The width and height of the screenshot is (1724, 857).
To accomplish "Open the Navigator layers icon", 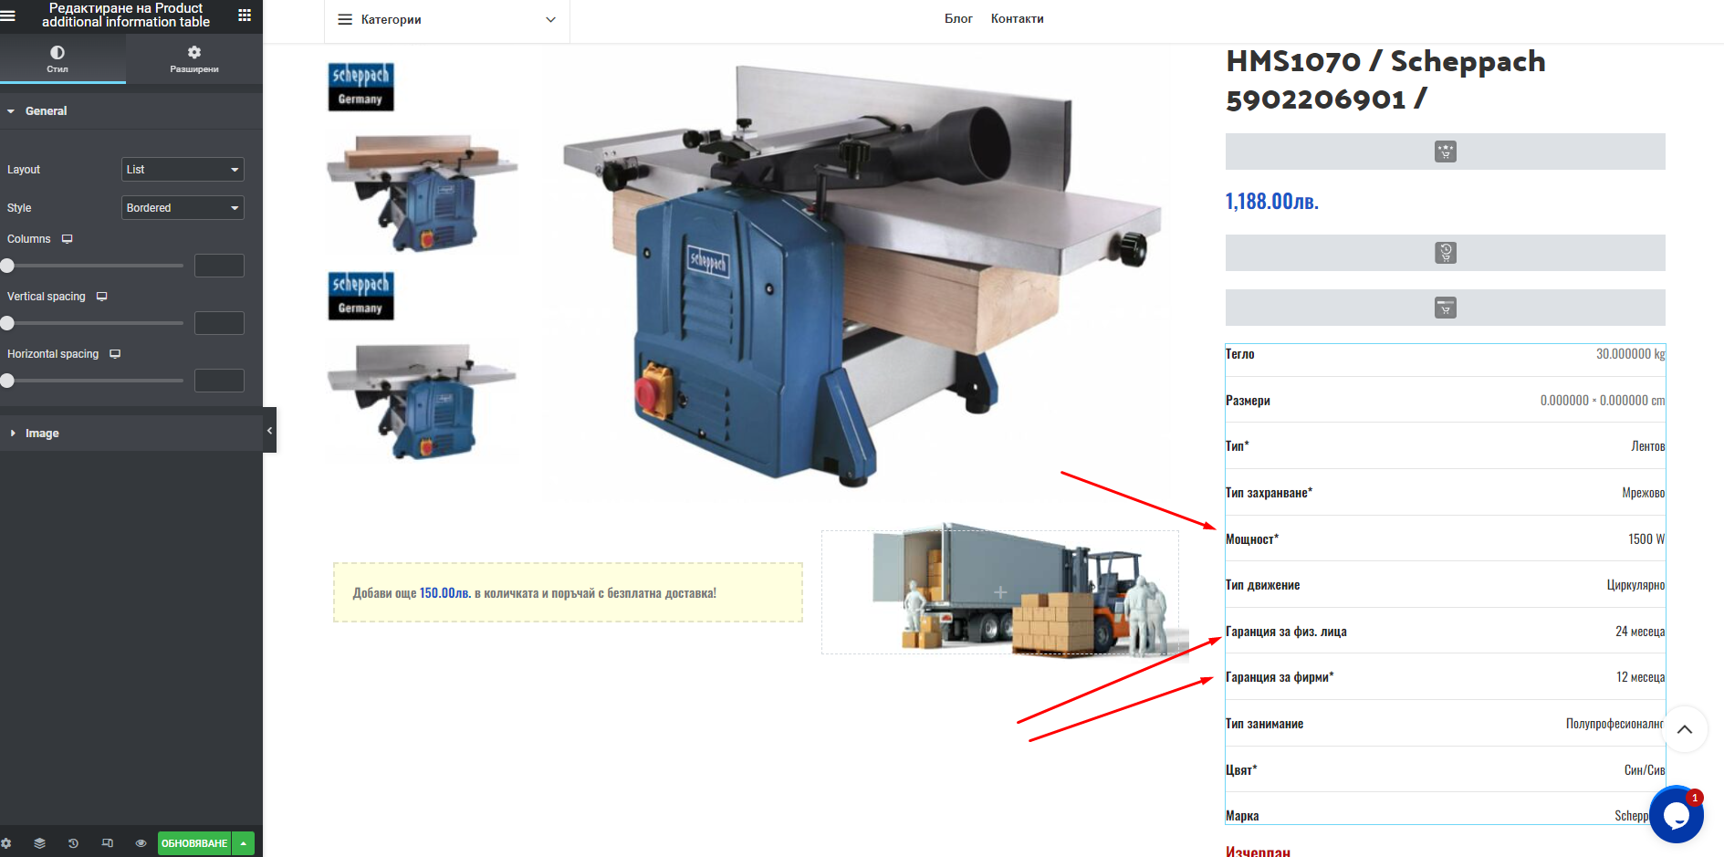I will pos(39,843).
